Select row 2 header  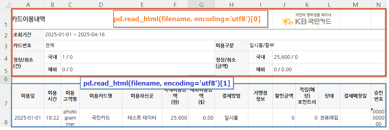[6, 35]
